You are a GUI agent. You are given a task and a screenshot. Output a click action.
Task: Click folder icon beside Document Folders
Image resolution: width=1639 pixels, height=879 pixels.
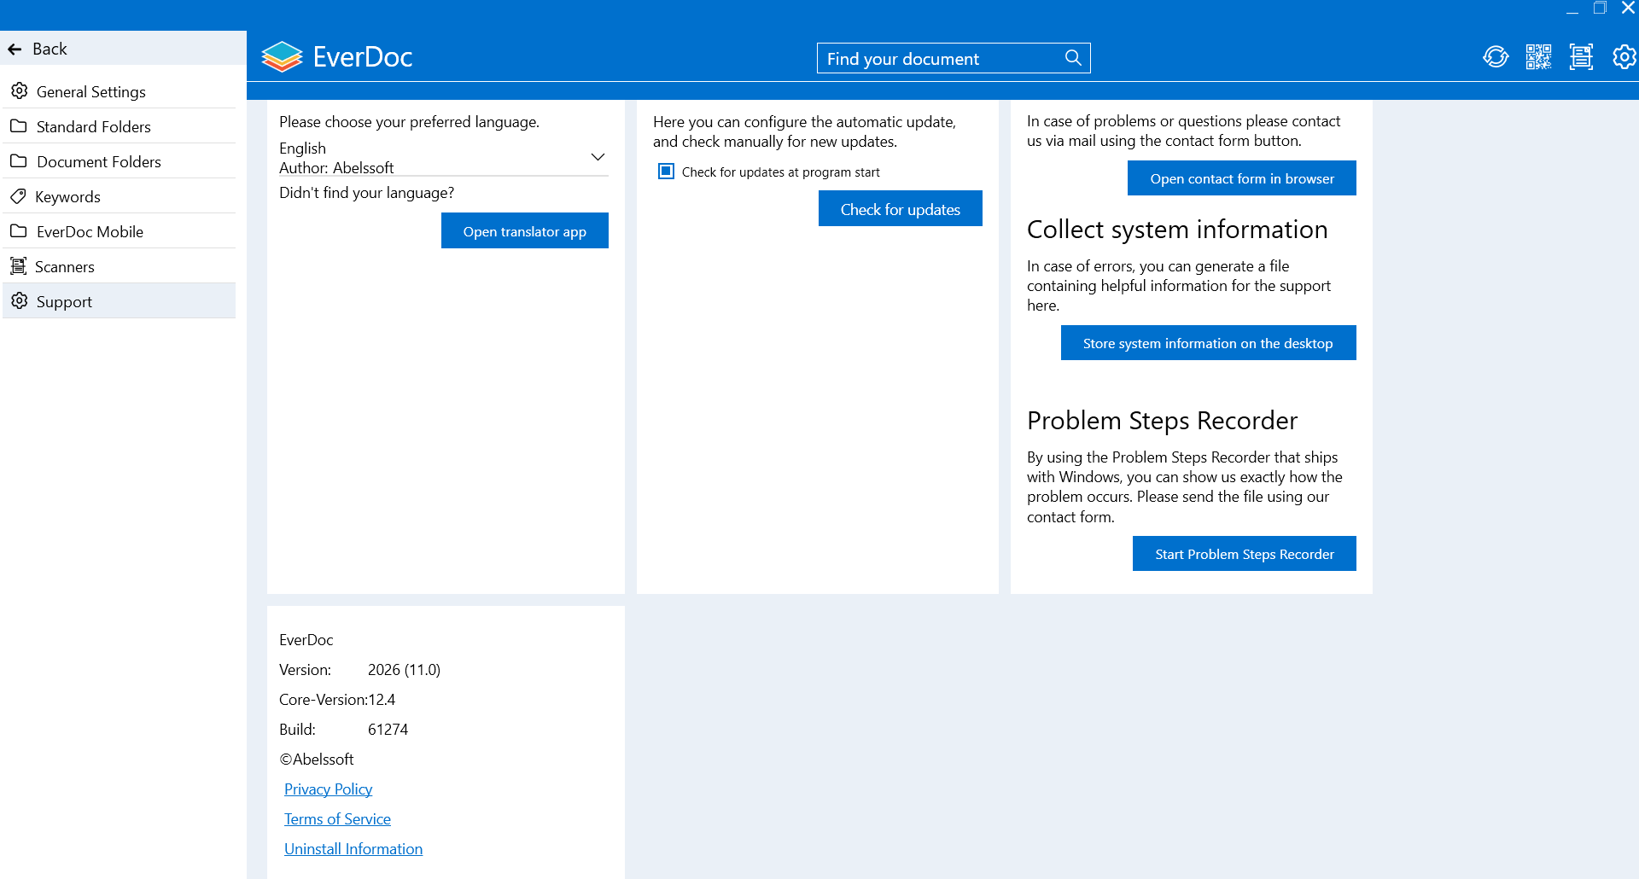click(x=19, y=161)
